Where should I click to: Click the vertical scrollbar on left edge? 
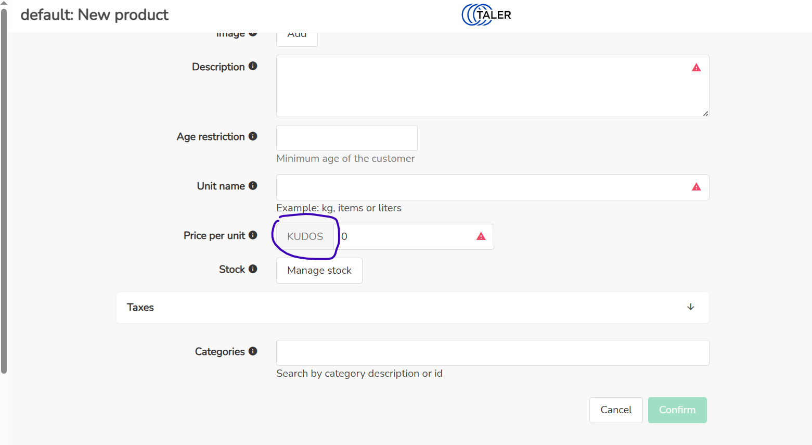tap(4, 187)
